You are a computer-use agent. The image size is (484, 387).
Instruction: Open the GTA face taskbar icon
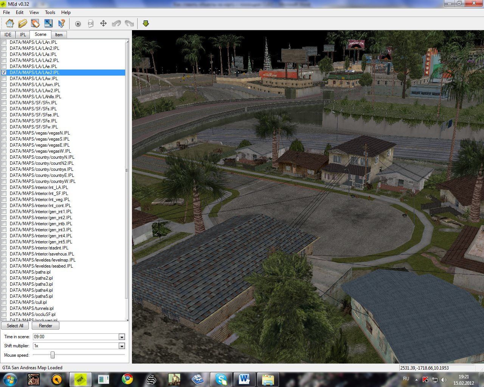pyautogui.click(x=34, y=379)
